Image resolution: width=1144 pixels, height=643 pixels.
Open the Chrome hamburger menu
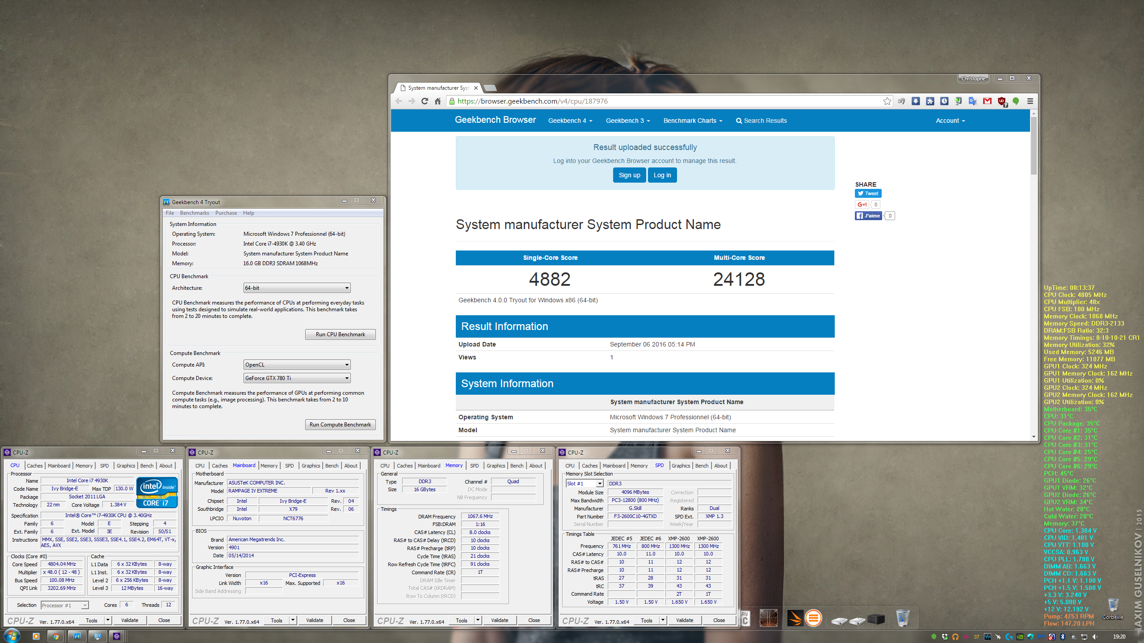tap(1030, 101)
